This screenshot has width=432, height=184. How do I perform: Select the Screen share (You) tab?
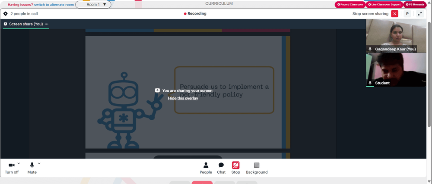click(x=26, y=24)
